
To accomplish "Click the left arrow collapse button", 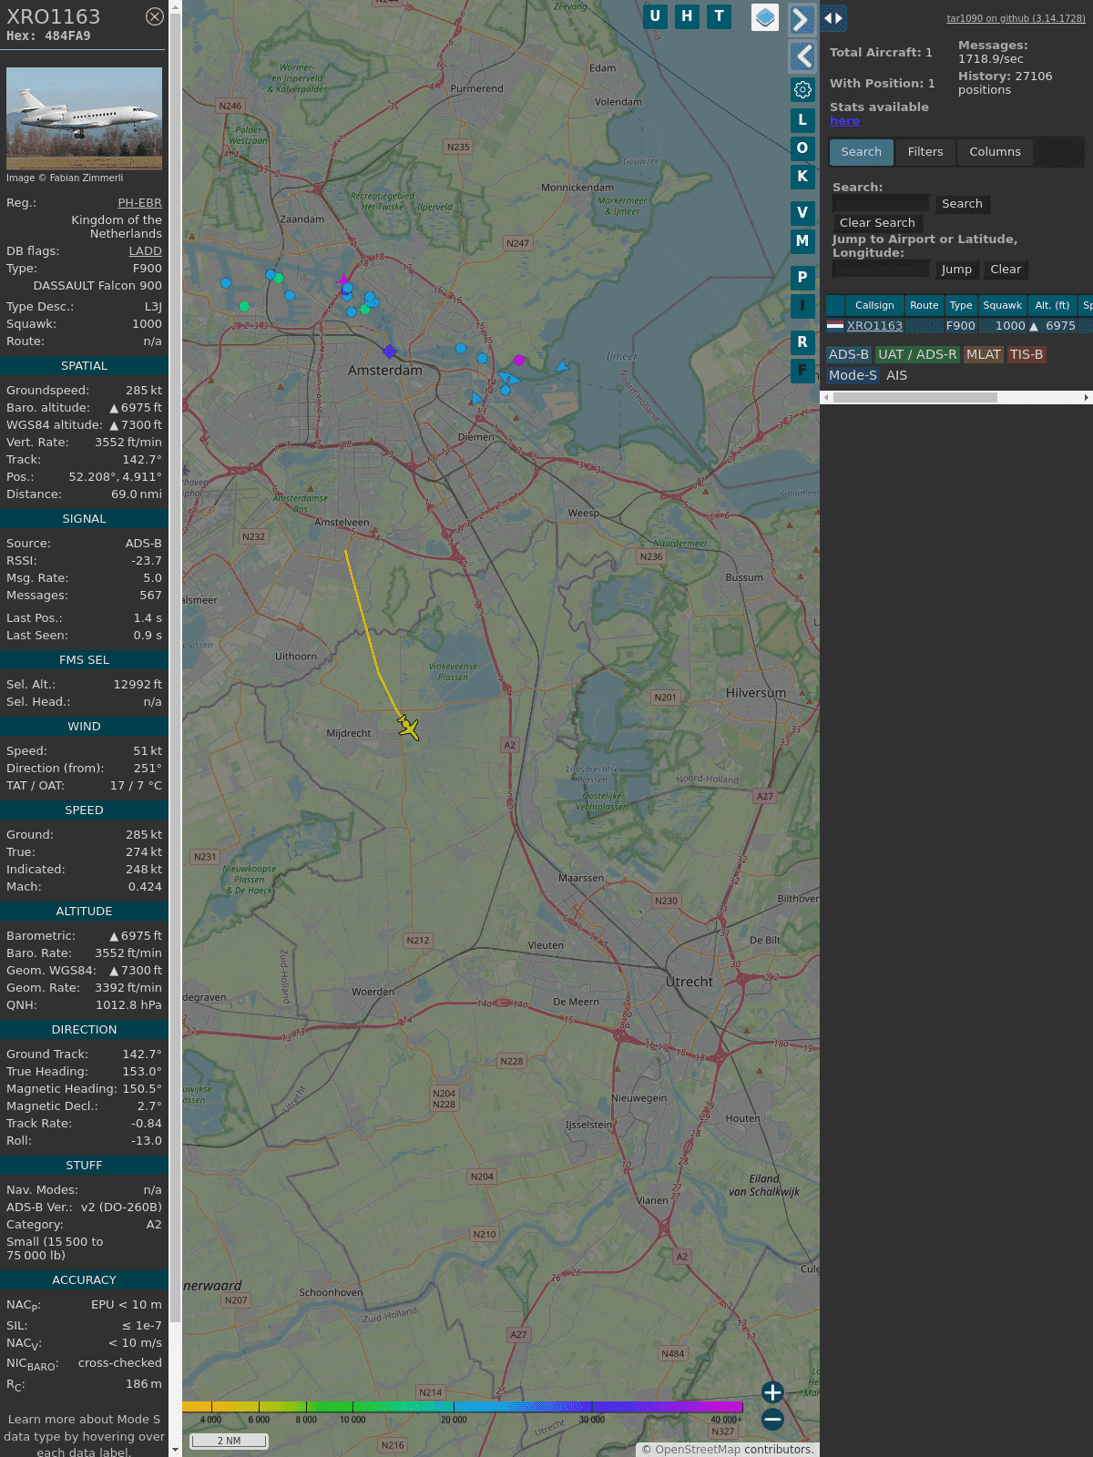I will point(802,56).
